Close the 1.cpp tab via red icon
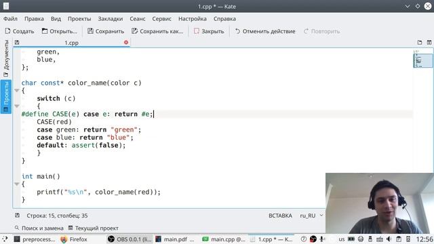 [x=126, y=42]
